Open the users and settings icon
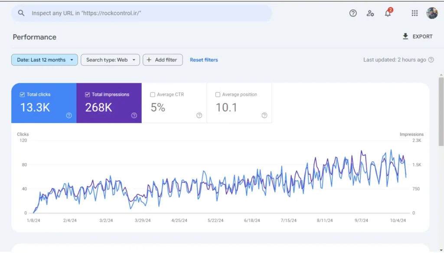The image size is (444, 253). coord(370,13)
